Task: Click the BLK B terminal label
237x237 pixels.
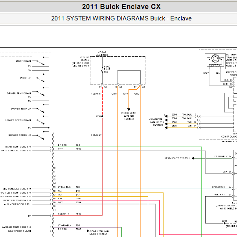Action: (x=228, y=80)
